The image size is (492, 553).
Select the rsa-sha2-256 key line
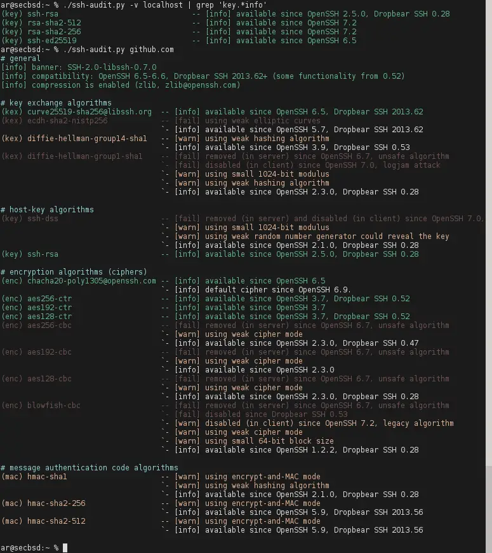179,32
